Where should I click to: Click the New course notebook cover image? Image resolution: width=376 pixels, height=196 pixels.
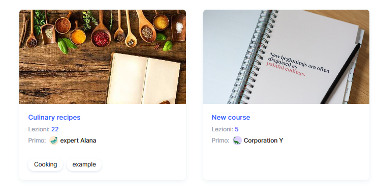(286, 57)
